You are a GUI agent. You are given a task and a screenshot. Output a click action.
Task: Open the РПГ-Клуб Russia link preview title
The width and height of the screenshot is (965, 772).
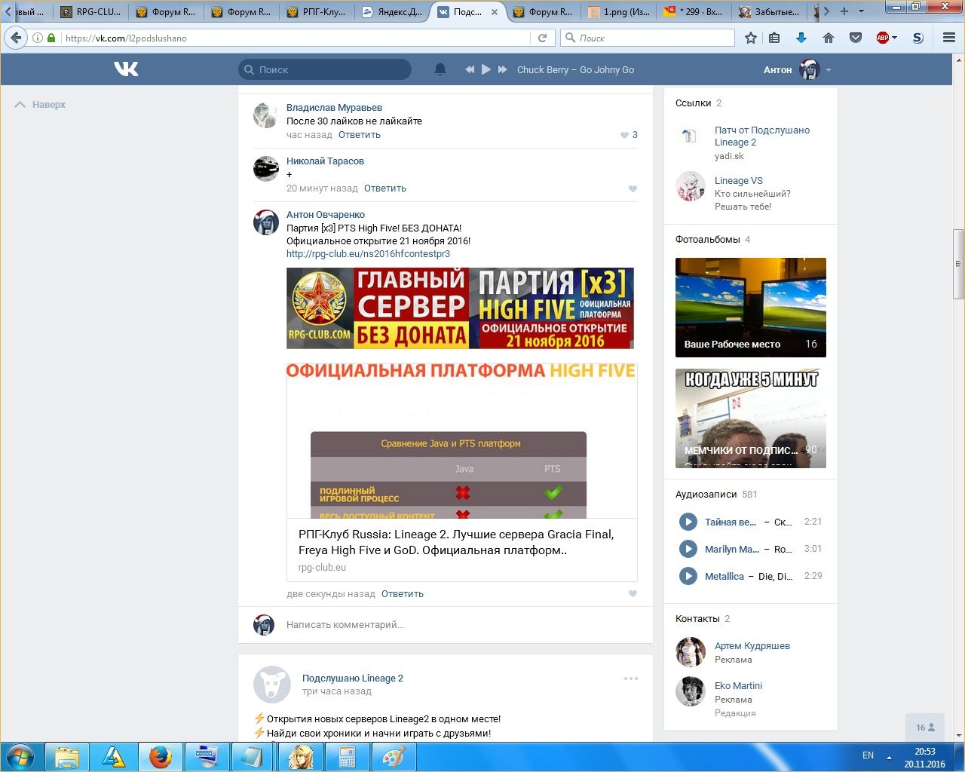(456, 542)
